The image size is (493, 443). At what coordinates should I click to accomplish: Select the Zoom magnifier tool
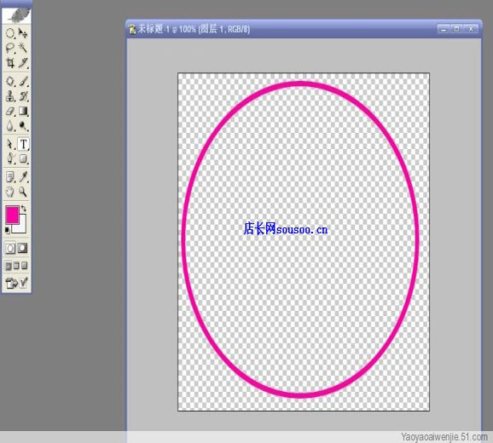click(23, 192)
